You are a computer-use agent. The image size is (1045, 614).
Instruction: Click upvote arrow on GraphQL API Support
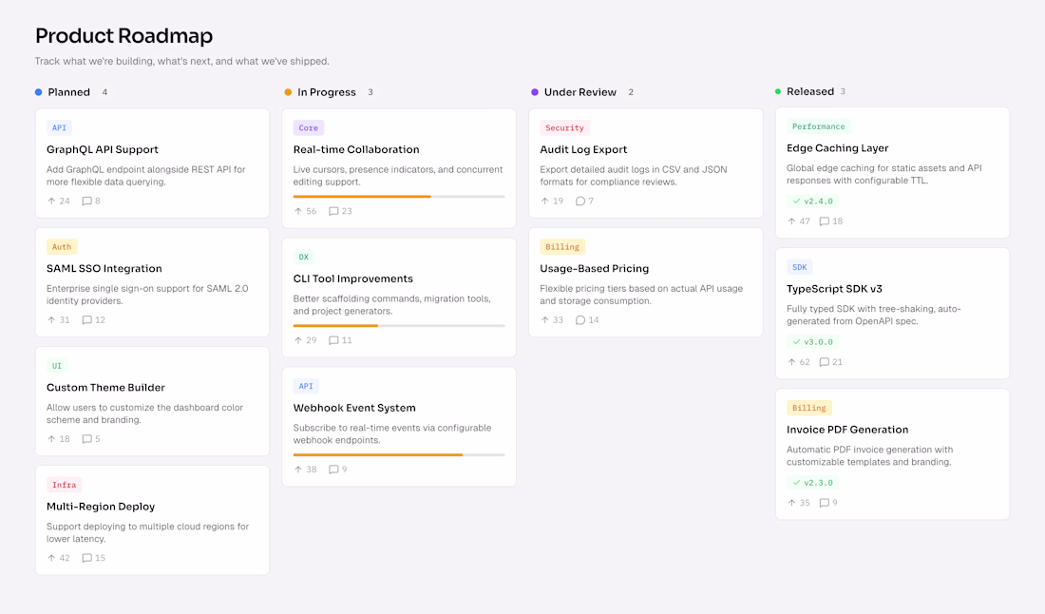(x=52, y=201)
